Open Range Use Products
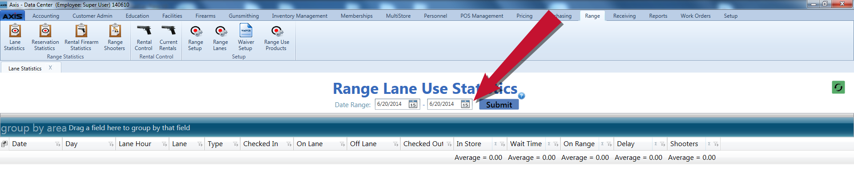Screen dimensions: 854x174 pos(276,38)
